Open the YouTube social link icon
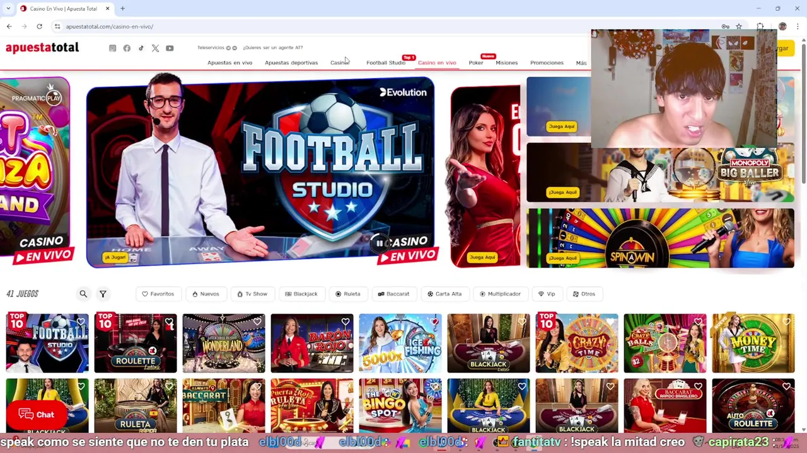 click(170, 48)
